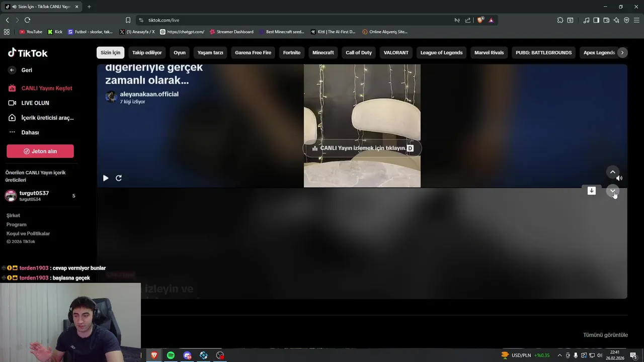Viewport: 644px width, 362px height.
Task: Open Brave from the taskbar
Action: click(x=154, y=355)
